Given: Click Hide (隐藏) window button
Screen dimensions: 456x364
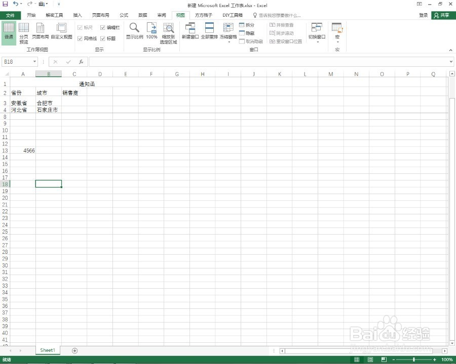Looking at the screenshot, I should pyautogui.click(x=247, y=33).
